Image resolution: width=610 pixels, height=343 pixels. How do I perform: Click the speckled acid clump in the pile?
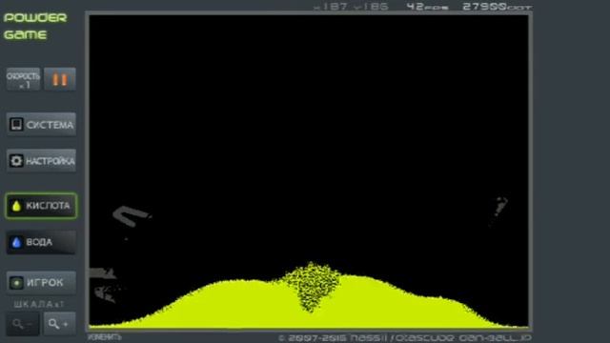click(312, 286)
